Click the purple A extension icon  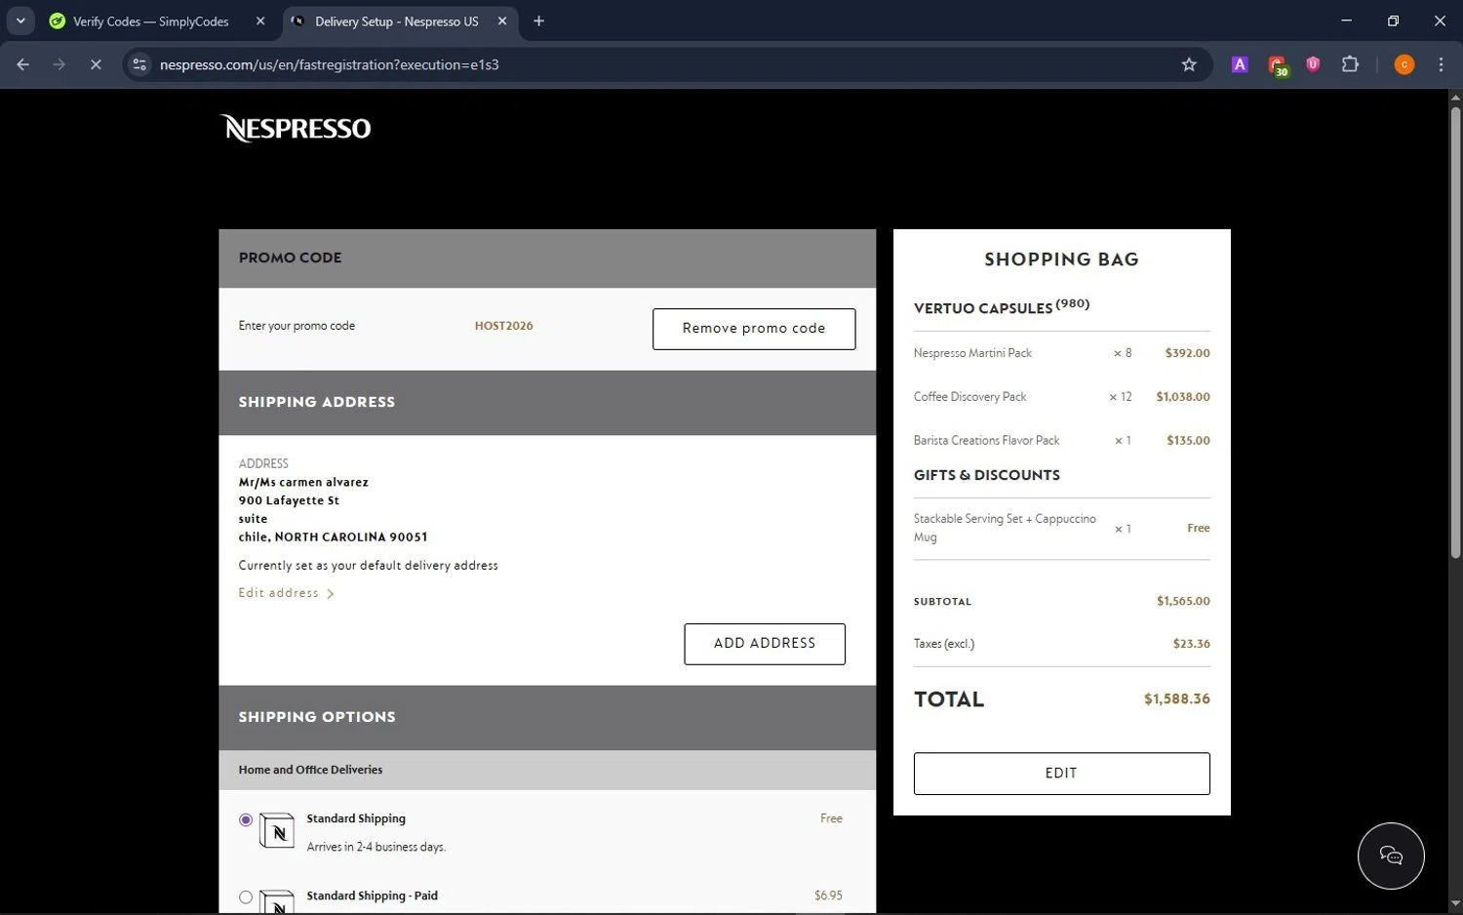1240,64
